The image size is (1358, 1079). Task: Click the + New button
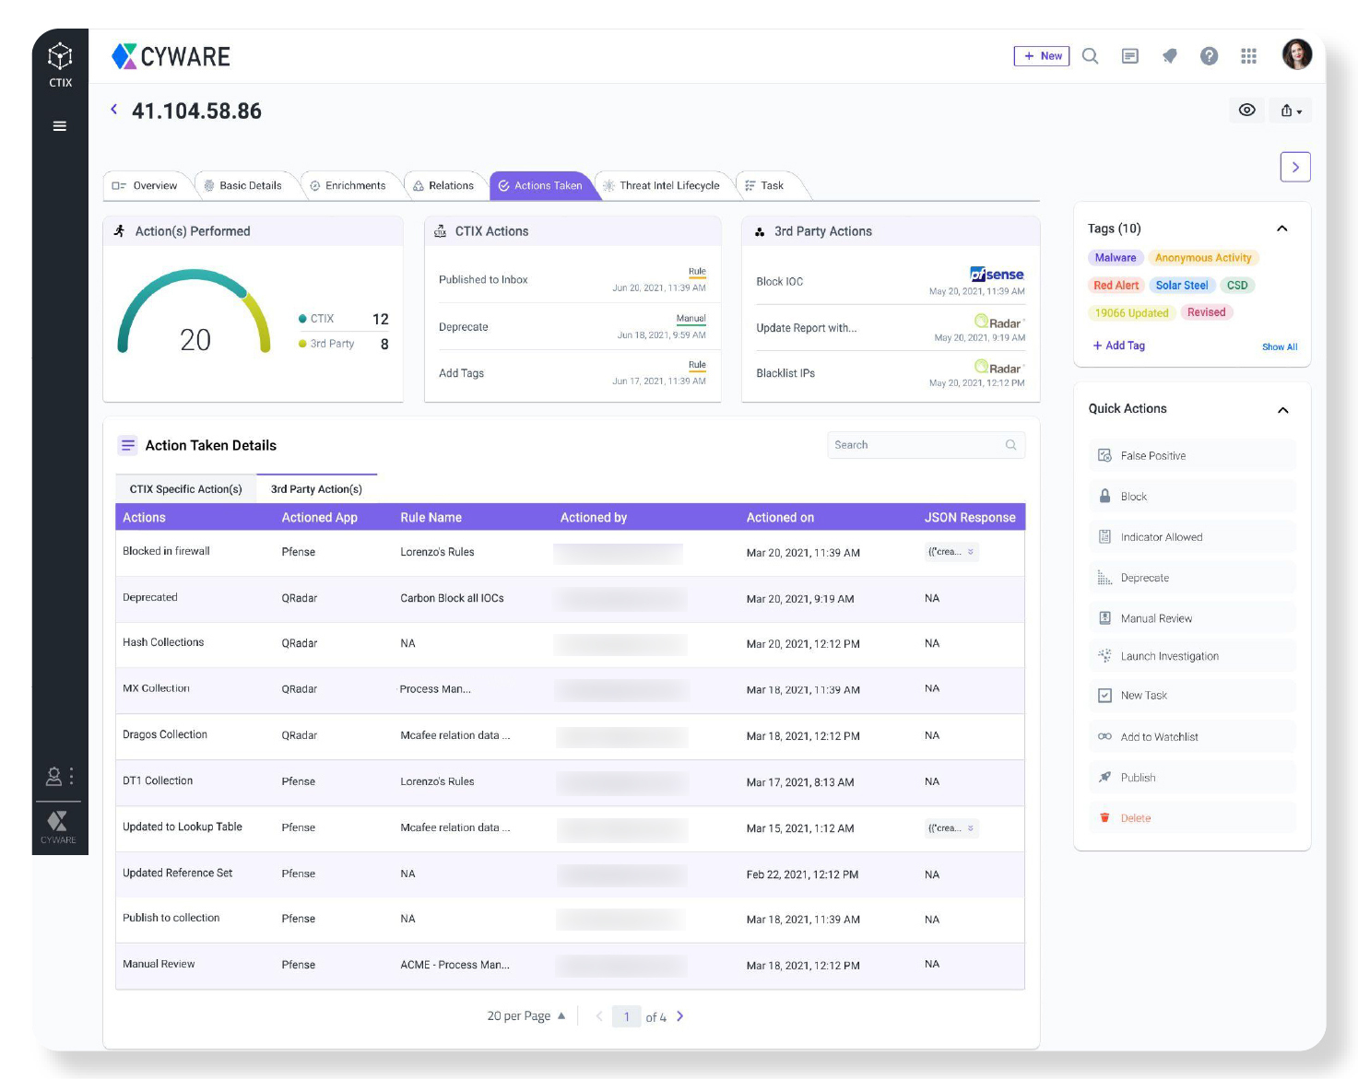1042,56
